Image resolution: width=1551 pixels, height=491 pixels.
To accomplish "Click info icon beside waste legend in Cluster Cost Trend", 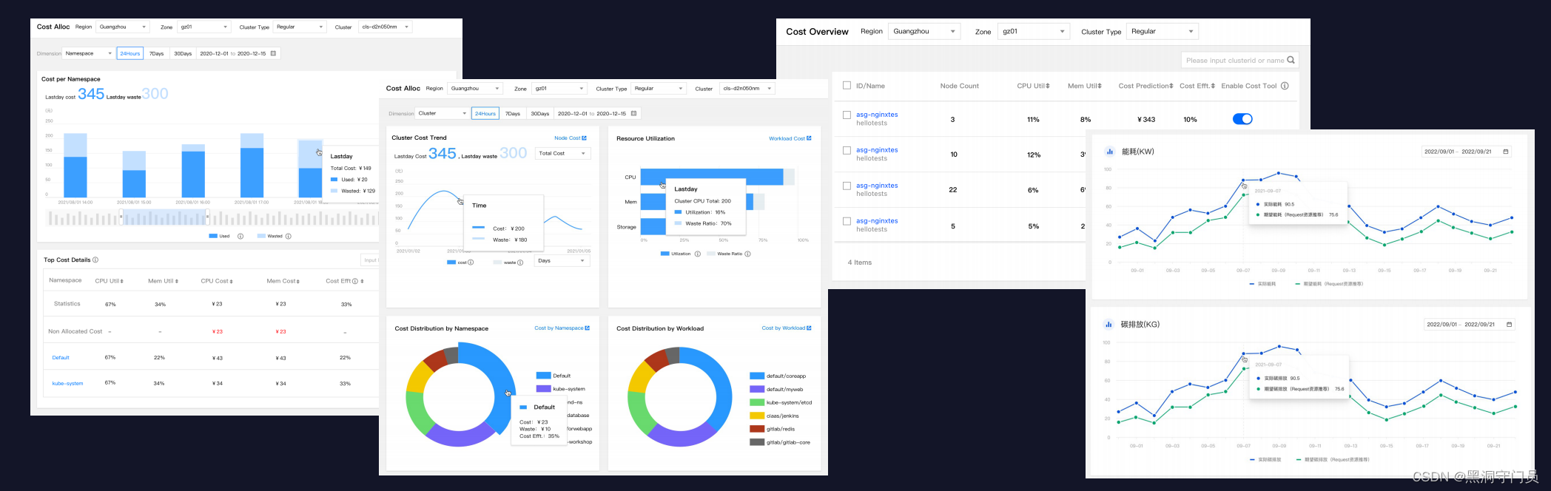I will 520,263.
